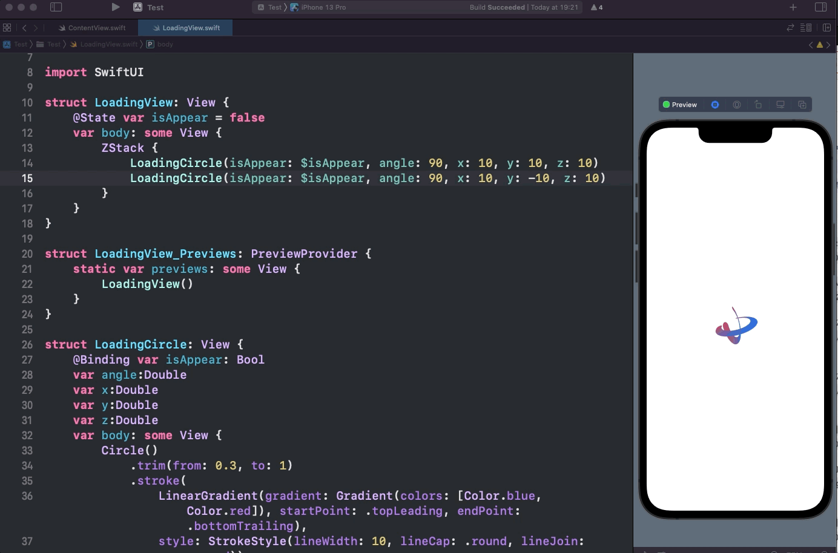Click the loading animation in preview
838x553 pixels.
pyautogui.click(x=736, y=326)
